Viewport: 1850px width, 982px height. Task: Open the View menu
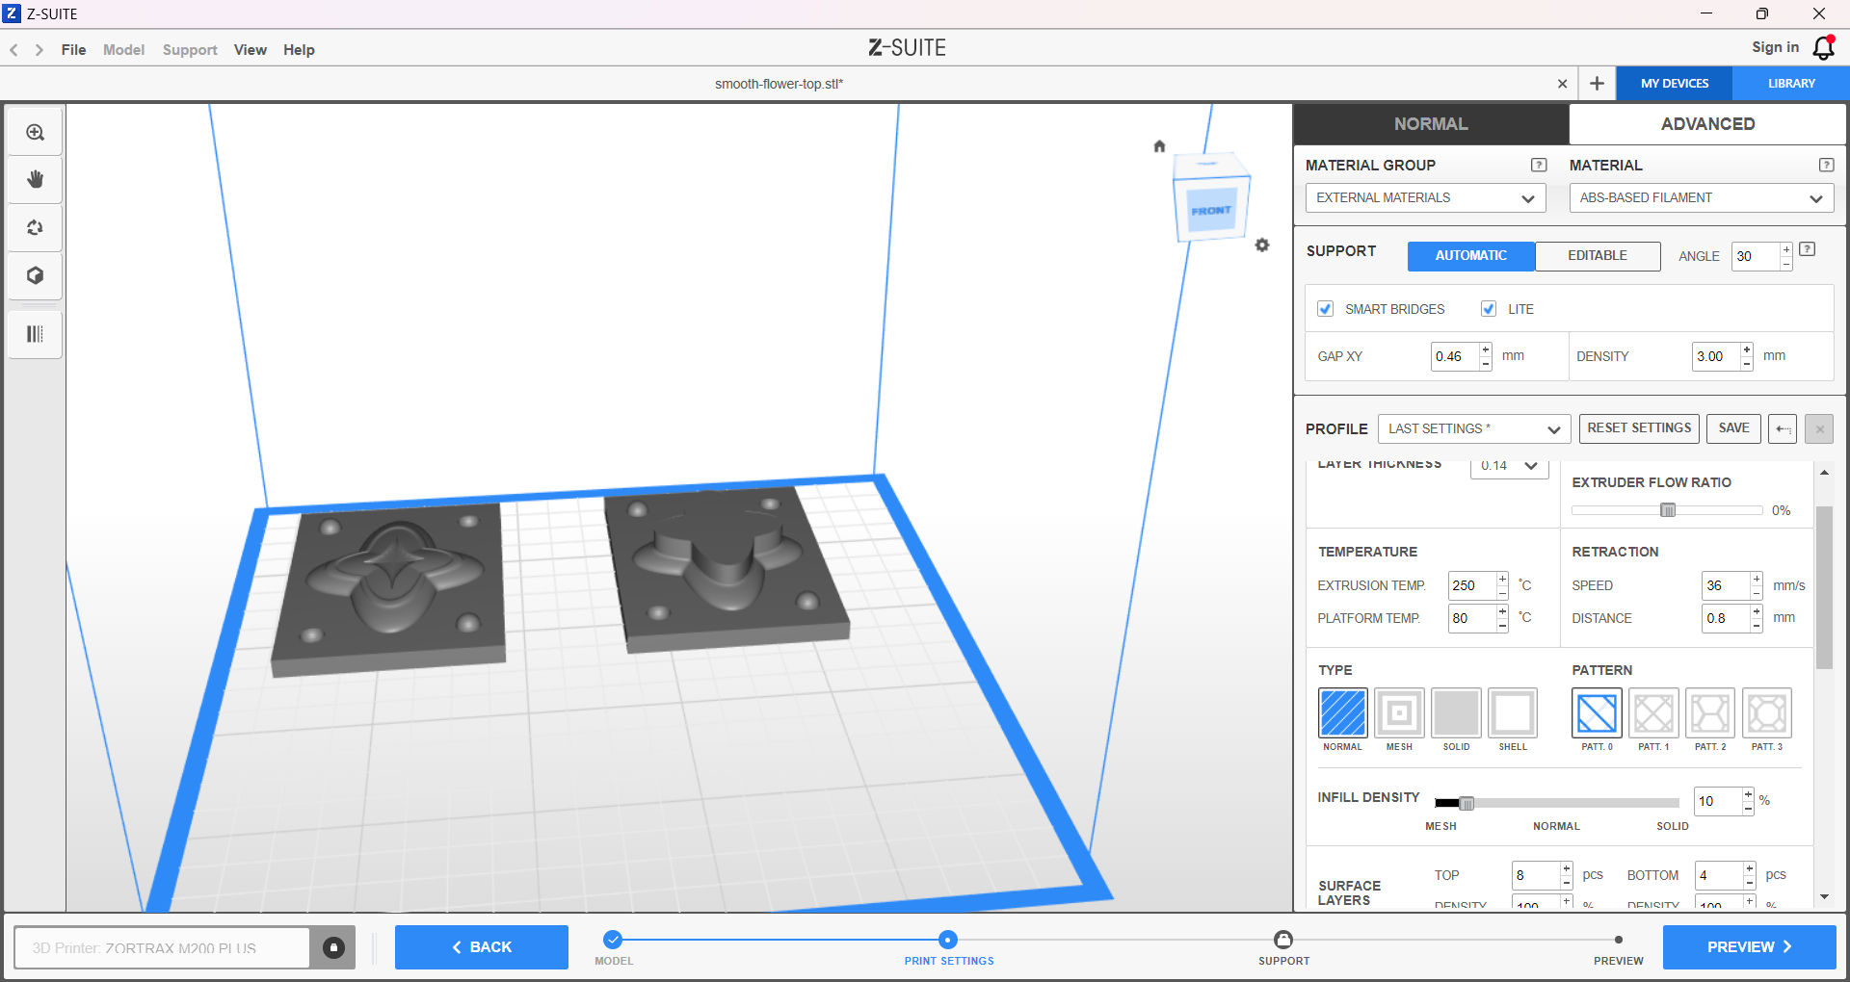click(x=251, y=50)
